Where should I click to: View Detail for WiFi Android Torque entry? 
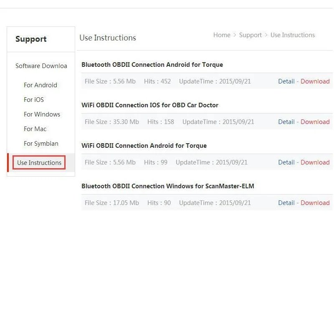[x=286, y=162]
